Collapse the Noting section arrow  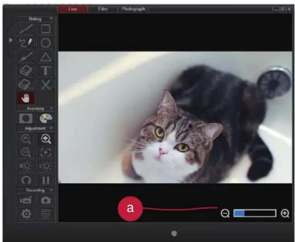point(51,18)
